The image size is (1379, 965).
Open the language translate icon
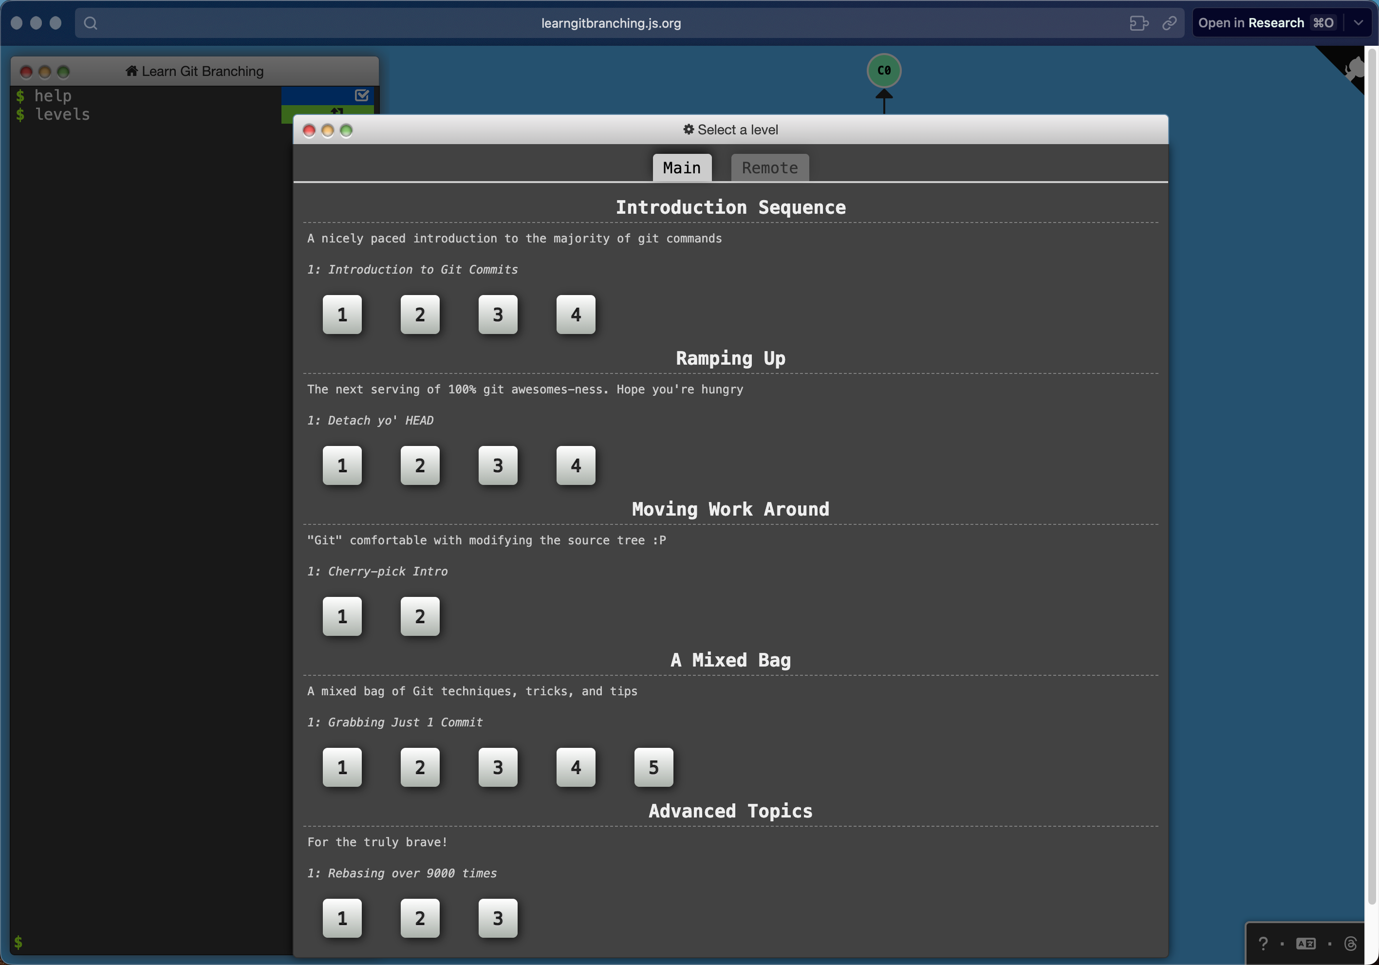point(1306,944)
